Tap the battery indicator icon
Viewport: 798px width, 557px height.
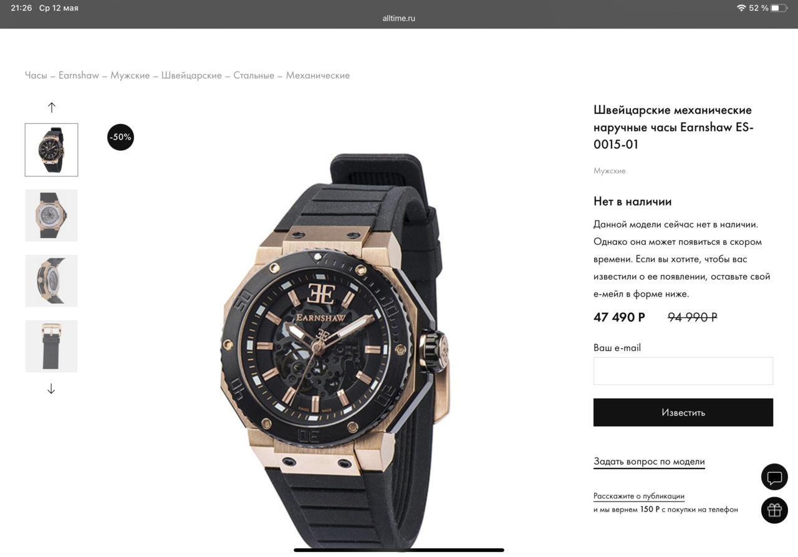pos(779,8)
